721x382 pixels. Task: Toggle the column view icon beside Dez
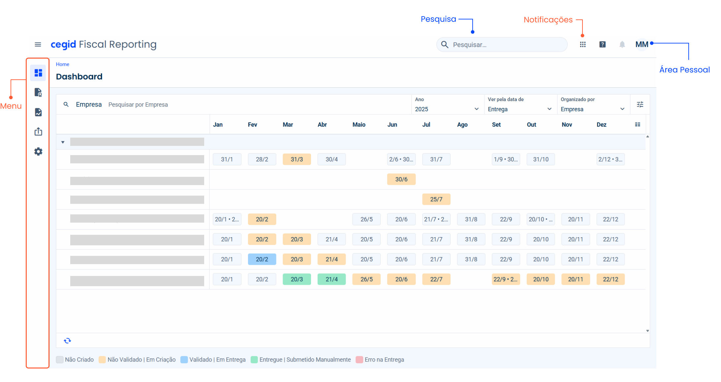coord(638,124)
